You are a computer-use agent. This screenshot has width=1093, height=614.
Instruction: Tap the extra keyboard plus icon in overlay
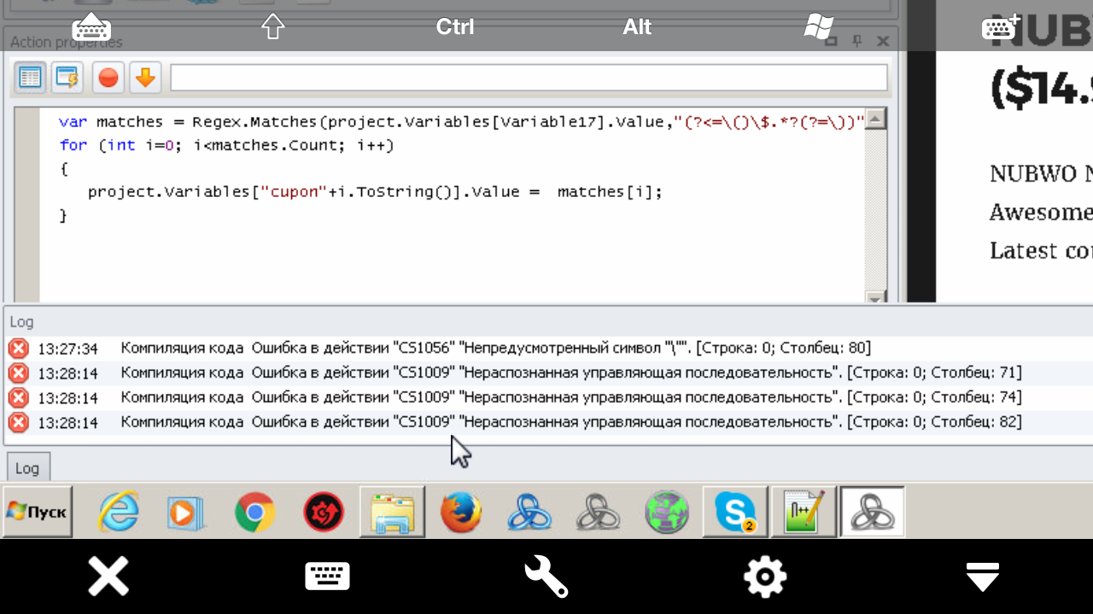[1001, 27]
